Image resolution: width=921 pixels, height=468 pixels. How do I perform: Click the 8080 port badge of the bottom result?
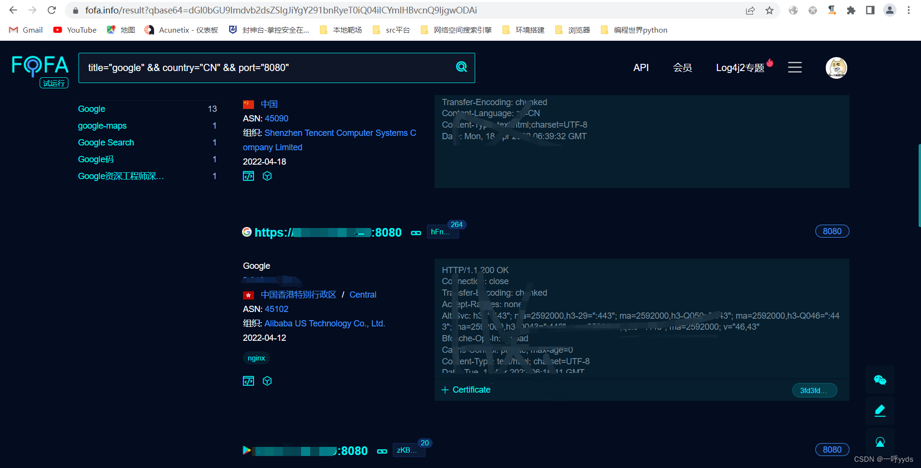[x=832, y=450]
